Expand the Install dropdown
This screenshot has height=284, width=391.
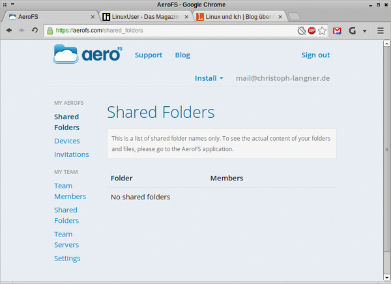point(209,78)
